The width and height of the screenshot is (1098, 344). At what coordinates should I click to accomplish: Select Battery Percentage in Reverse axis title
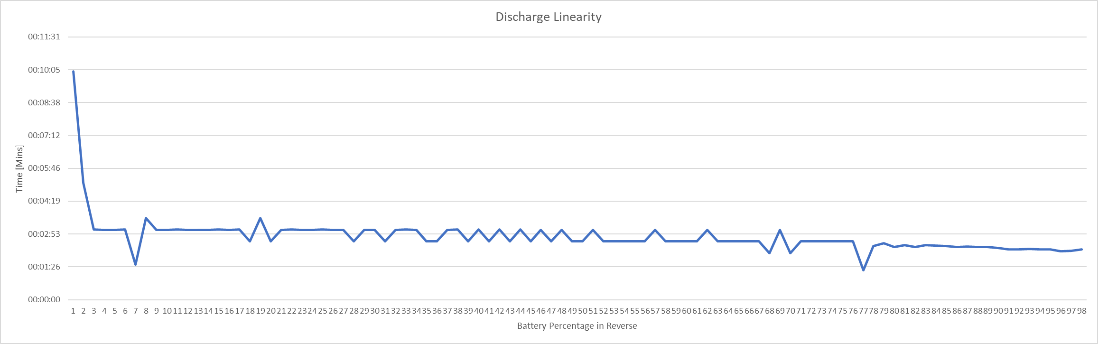(577, 326)
